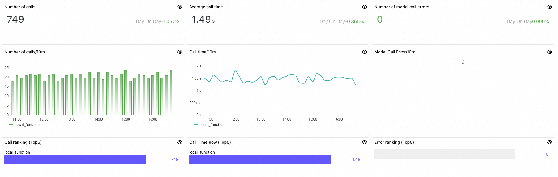558x177 pixels.
Task: Click eye icon on Number of calls/10m chart
Action: [180, 52]
